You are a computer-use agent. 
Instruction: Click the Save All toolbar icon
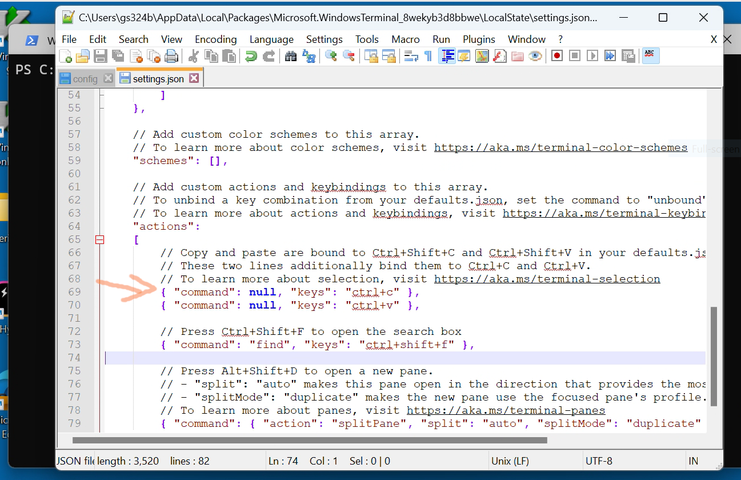pyautogui.click(x=118, y=56)
